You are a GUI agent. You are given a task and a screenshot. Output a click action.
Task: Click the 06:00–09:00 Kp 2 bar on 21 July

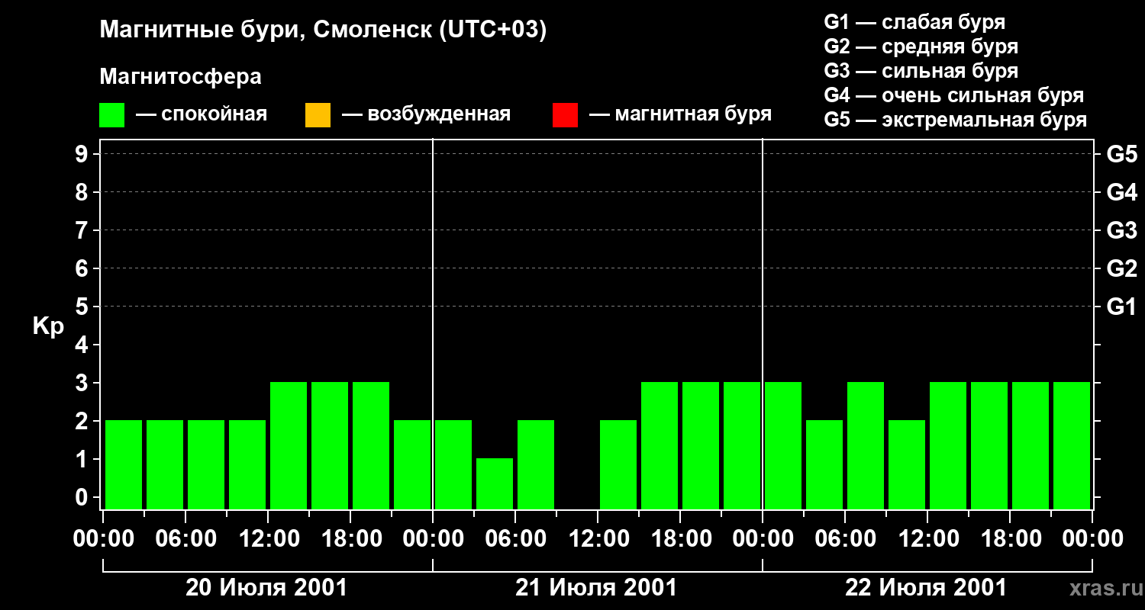(536, 464)
